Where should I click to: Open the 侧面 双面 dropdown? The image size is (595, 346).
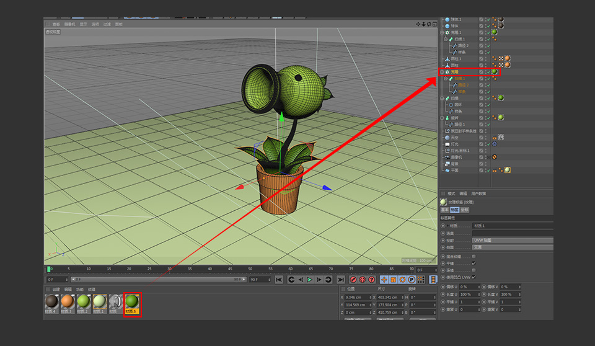coord(513,247)
